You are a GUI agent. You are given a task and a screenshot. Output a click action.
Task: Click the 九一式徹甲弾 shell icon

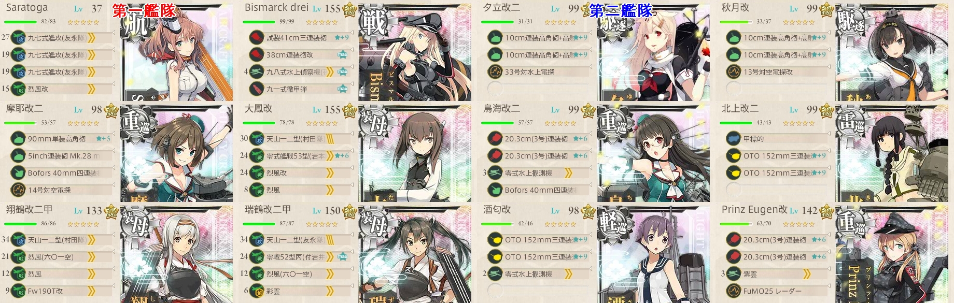[257, 89]
